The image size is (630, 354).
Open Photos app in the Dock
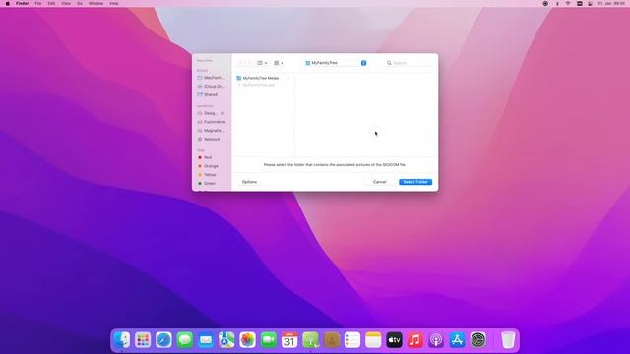coord(247,340)
